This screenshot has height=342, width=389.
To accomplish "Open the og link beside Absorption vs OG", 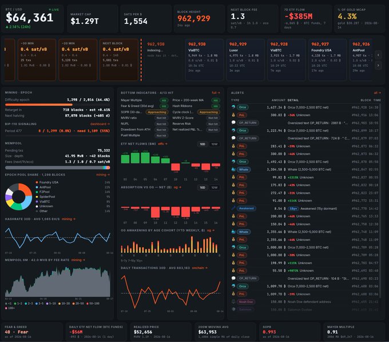I will pyautogui.click(x=177, y=187).
